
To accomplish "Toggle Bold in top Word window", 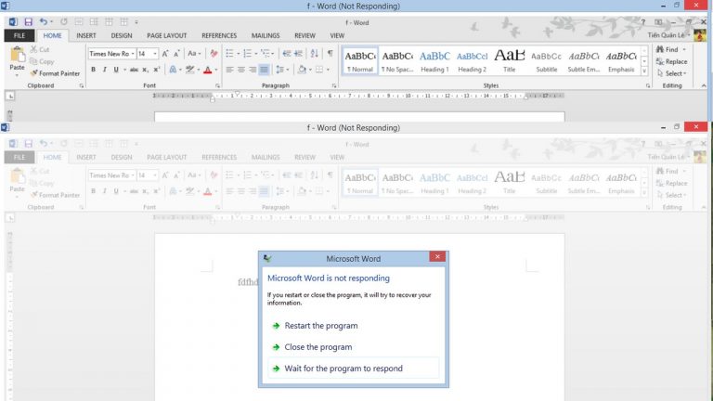I will click(x=93, y=70).
